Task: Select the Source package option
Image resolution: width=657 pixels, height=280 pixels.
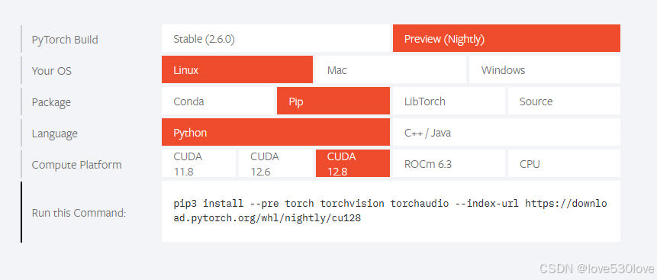Action: point(564,101)
